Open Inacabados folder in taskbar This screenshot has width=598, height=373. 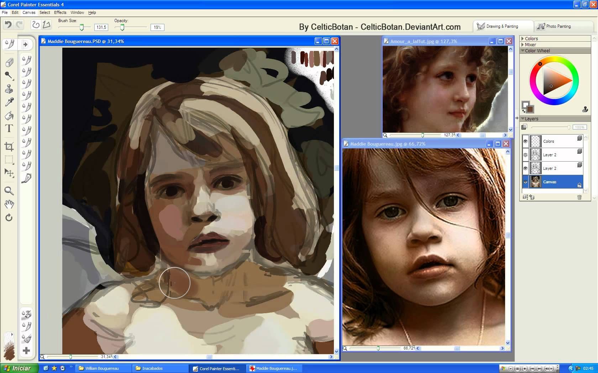159,368
